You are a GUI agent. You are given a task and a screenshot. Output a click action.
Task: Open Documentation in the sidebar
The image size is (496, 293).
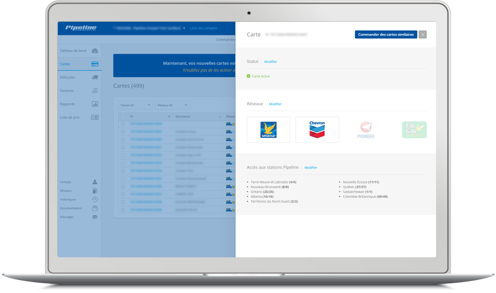tap(71, 208)
